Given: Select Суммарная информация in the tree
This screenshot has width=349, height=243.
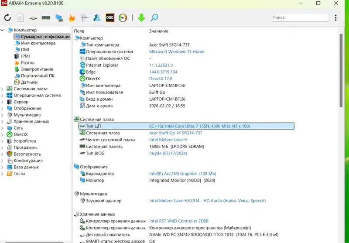Looking at the screenshot, I should pyautogui.click(x=42, y=37).
